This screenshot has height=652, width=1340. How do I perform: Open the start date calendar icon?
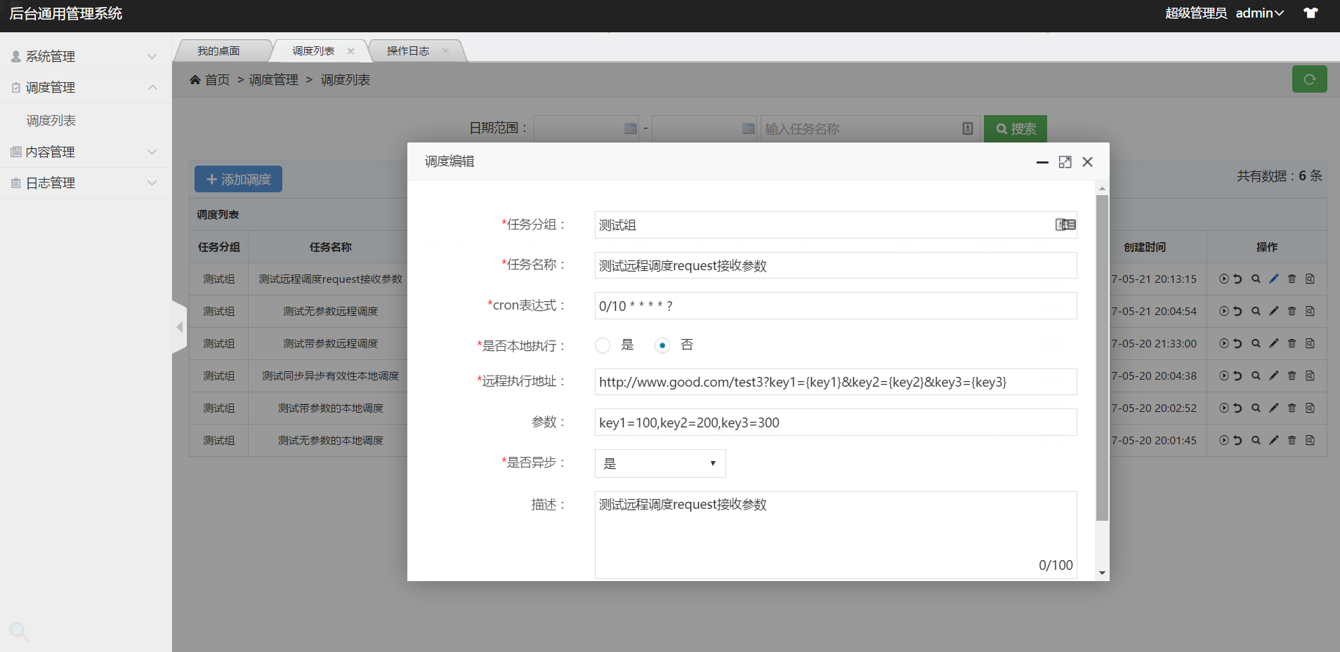click(631, 128)
